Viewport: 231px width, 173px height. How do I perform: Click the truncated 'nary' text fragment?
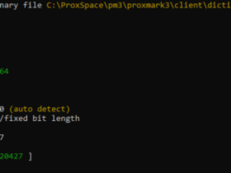point(9,6)
